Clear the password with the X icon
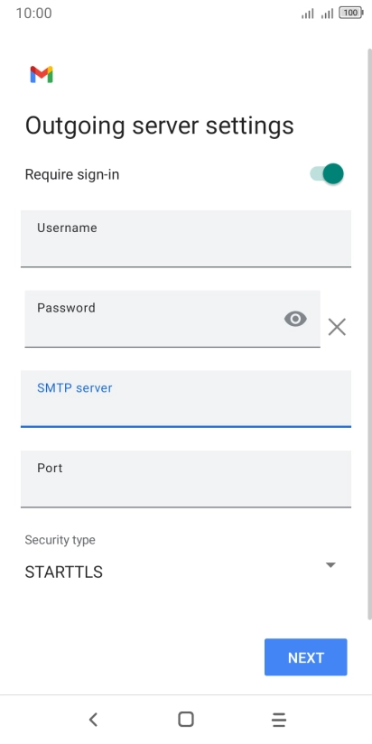 [x=337, y=327]
